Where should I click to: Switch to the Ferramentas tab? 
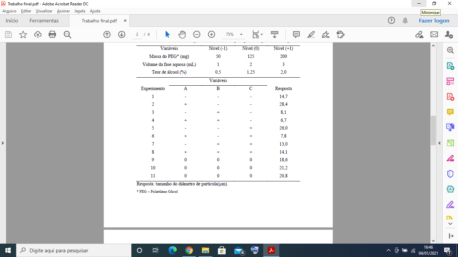pos(44,21)
